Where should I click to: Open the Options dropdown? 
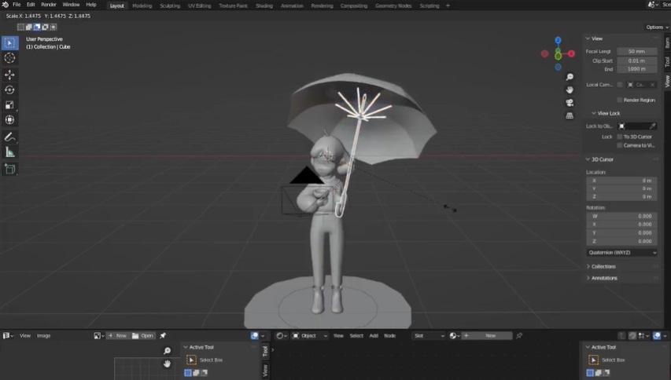coord(657,27)
